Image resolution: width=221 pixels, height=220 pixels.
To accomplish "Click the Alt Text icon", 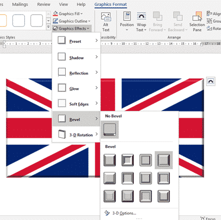I will [106, 22].
